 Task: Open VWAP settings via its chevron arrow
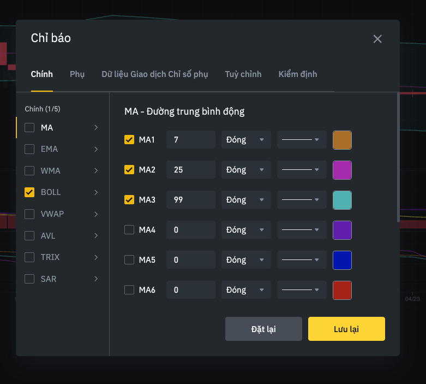[x=96, y=214]
